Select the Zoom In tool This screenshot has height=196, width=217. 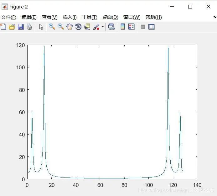(52, 27)
